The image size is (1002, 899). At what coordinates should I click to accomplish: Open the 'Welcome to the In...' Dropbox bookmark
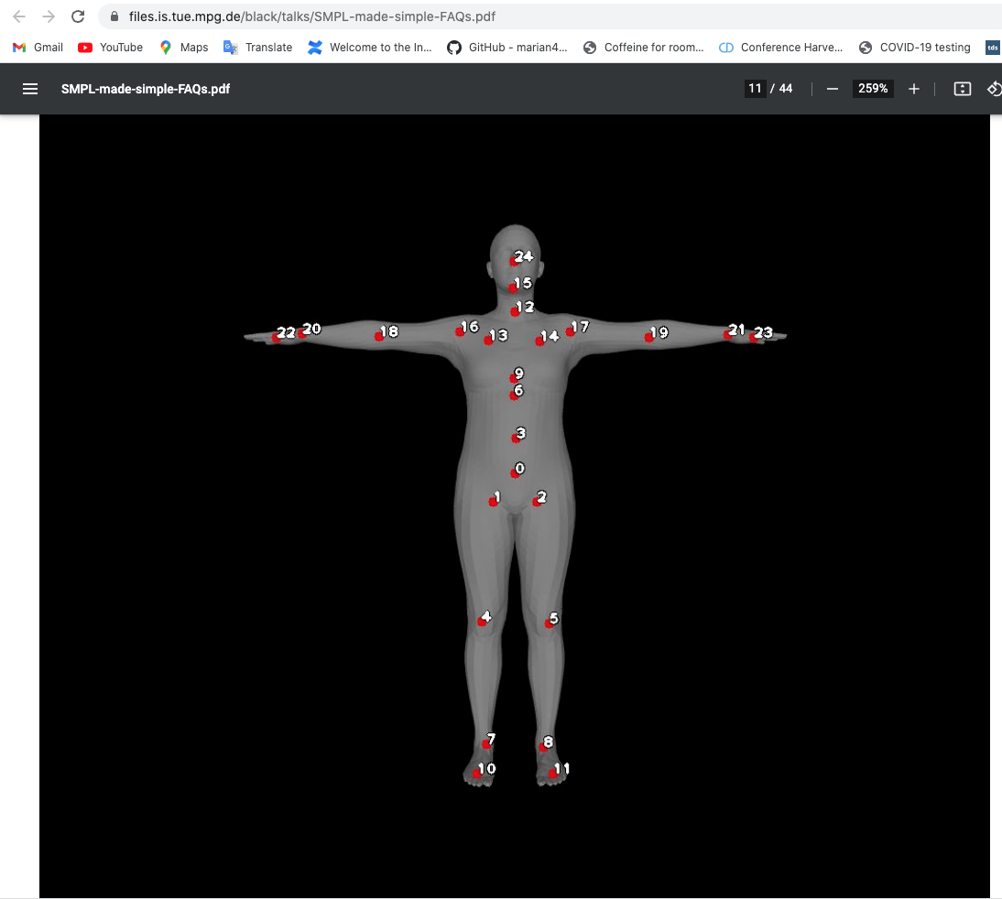tap(370, 48)
